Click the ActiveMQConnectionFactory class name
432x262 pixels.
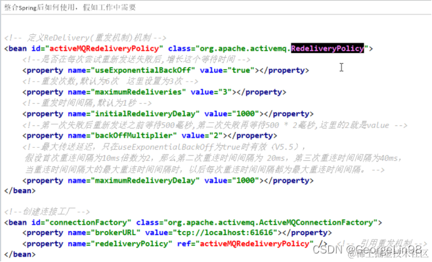(x=316, y=223)
